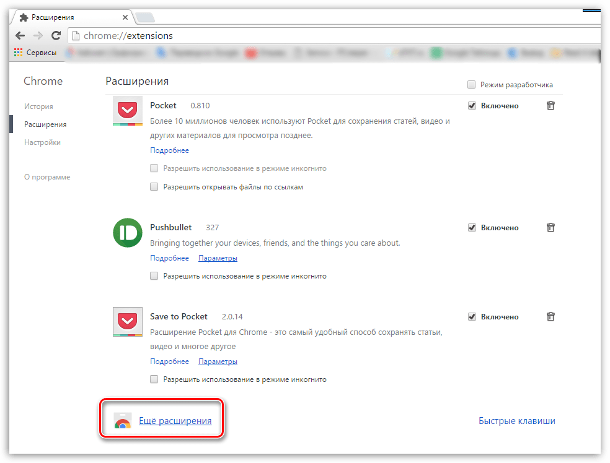Open Подробнее link for Pushbullet
The width and height of the screenshot is (610, 463).
point(169,258)
